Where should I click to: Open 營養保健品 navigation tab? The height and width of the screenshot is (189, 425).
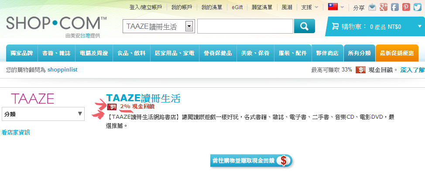[x=218, y=53]
